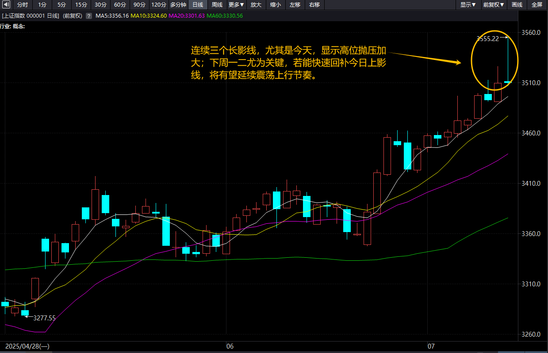Click the 07 month marker on time axis
The width and height of the screenshot is (548, 353).
[x=431, y=346]
